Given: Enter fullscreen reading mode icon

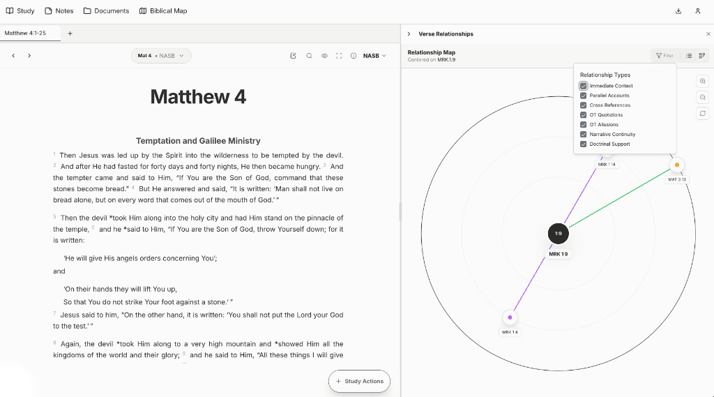Looking at the screenshot, I should pyautogui.click(x=339, y=56).
